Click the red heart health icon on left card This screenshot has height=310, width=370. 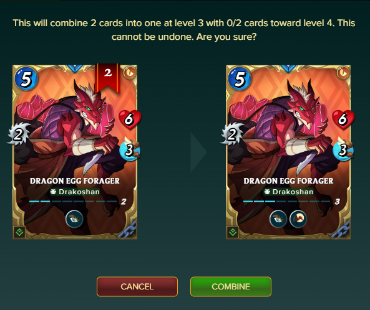coord(130,120)
